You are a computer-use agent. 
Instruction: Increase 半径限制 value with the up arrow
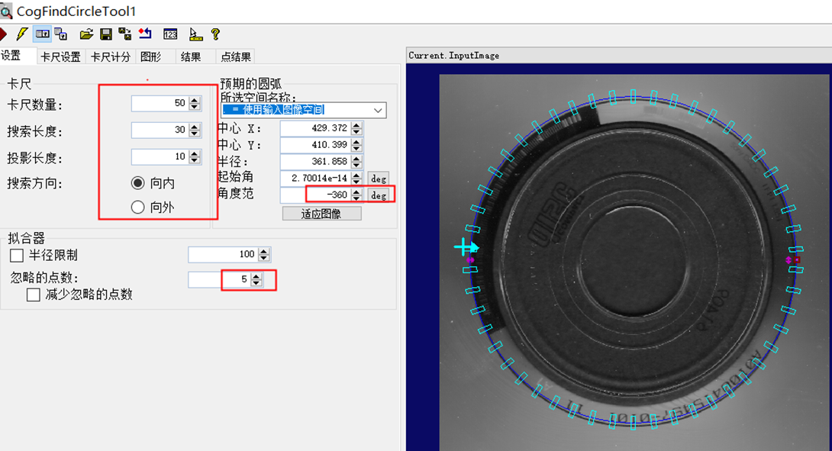[263, 250]
